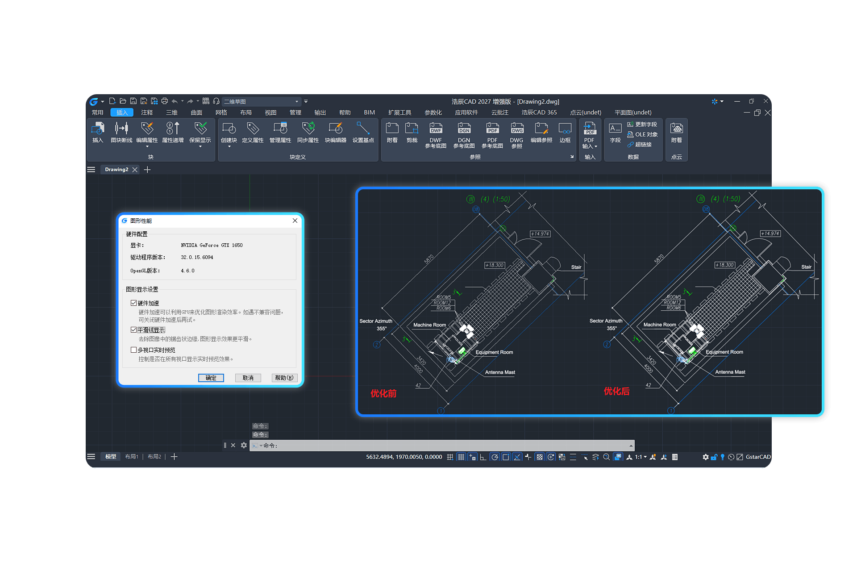Image resolution: width=857 pixels, height=563 pixels.
Task: Click the Print icon in quick access toolbar
Action: coord(165,101)
